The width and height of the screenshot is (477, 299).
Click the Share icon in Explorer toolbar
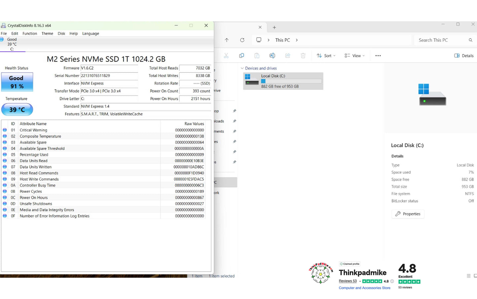pos(288,56)
